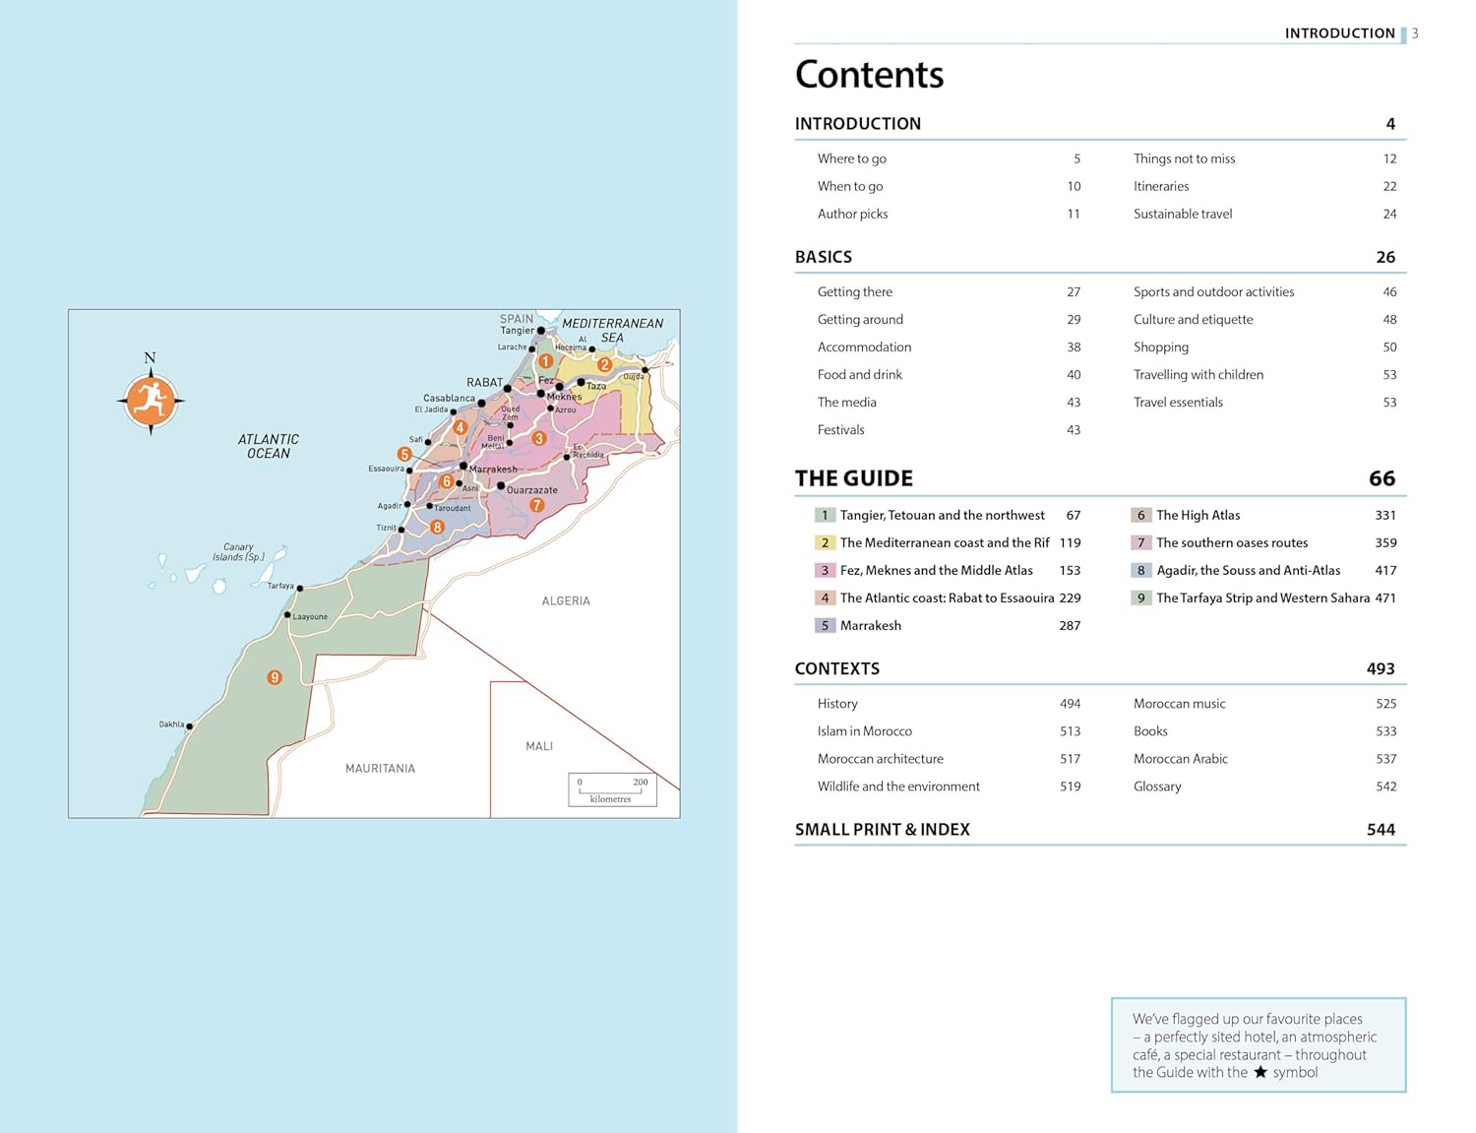Select the 'Accommodation' entry
Viewport: 1476px width, 1133px height.
[864, 346]
